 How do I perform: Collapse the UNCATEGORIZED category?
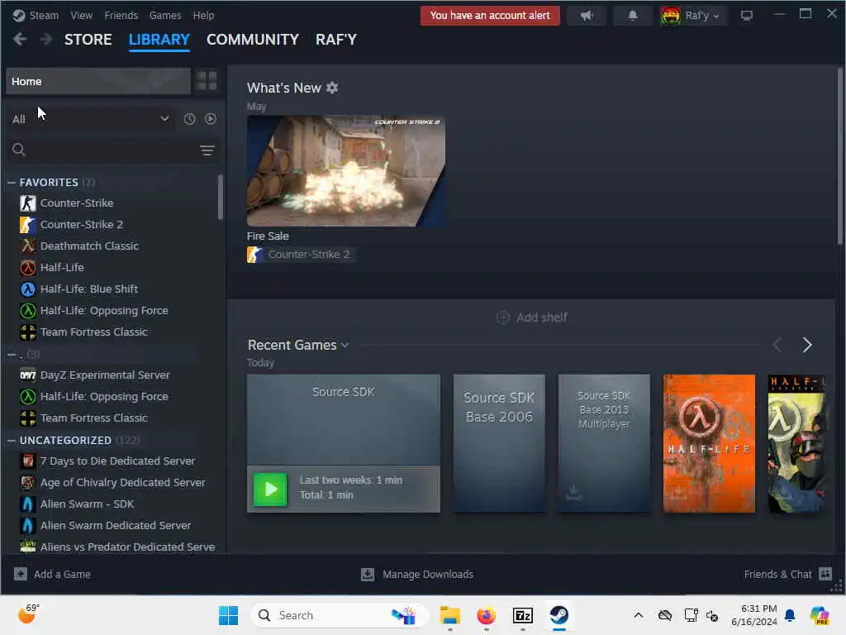click(x=12, y=441)
